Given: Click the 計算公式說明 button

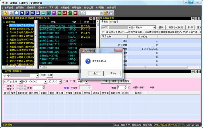Looking at the screenshot, I should tap(176, 28).
